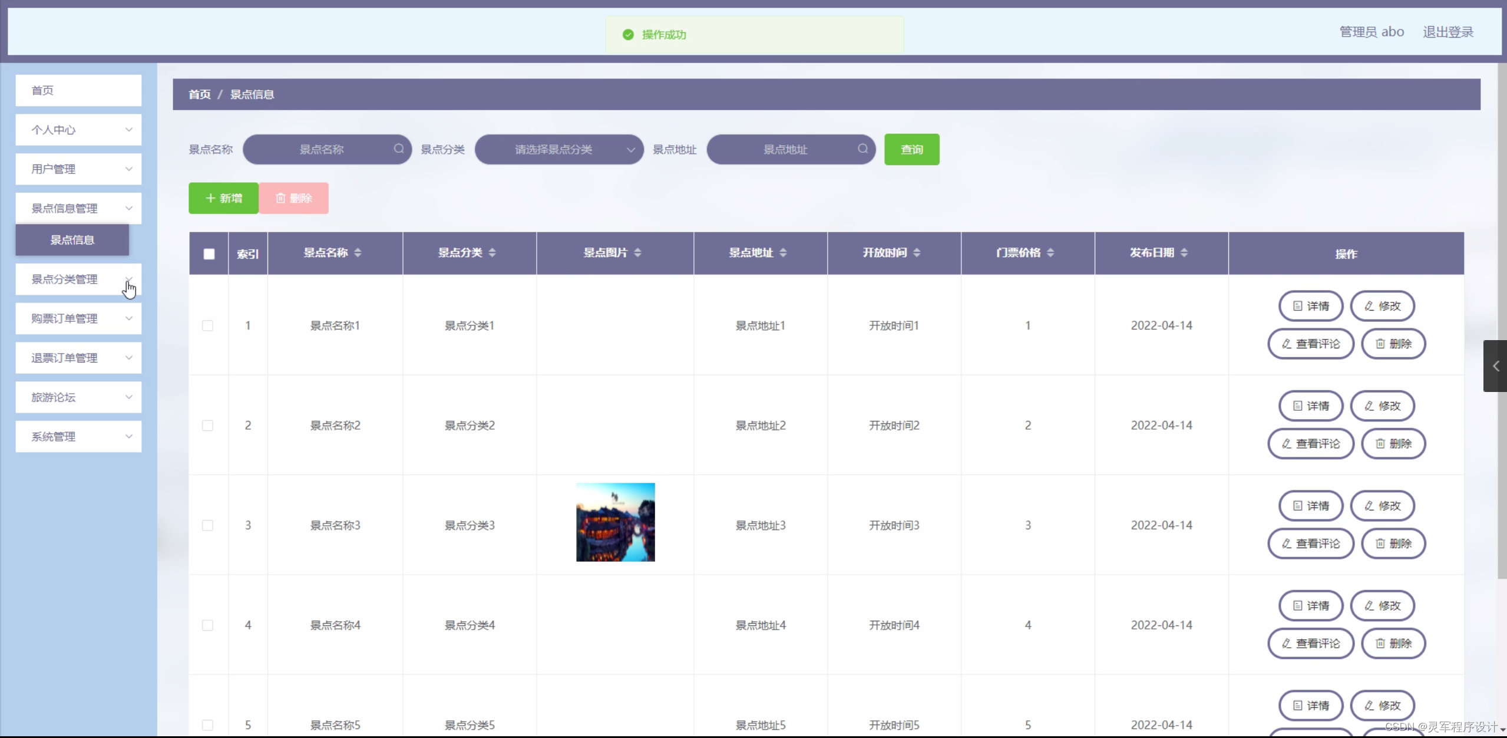This screenshot has height=738, width=1507.
Task: Click search icon in 景点地址 field
Action: tap(862, 149)
